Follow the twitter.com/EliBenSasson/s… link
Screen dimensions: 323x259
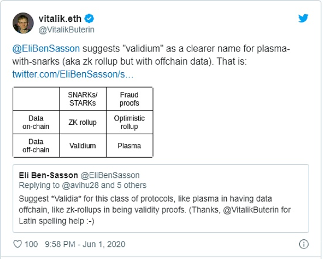73,74
